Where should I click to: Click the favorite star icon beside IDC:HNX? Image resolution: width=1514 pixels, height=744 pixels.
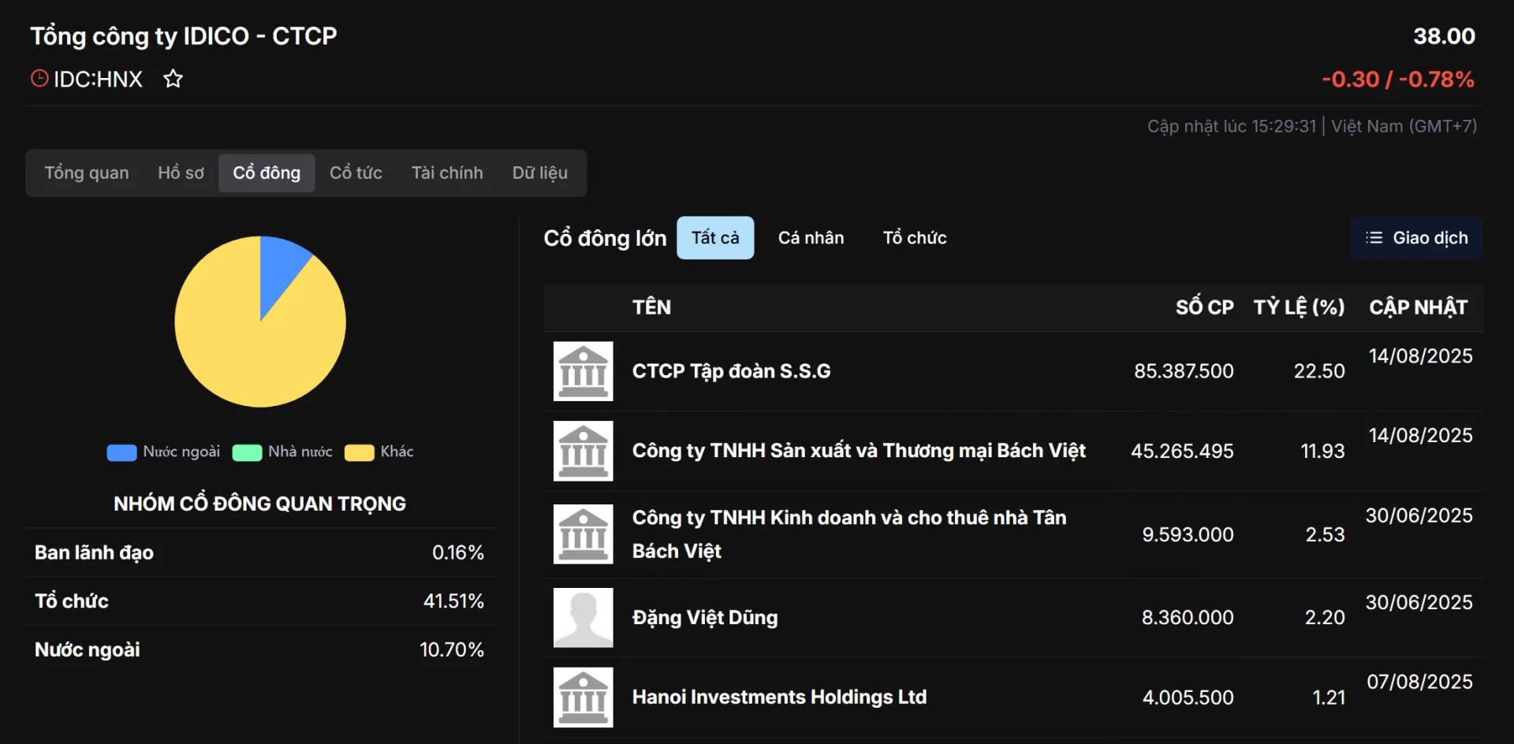coord(173,79)
